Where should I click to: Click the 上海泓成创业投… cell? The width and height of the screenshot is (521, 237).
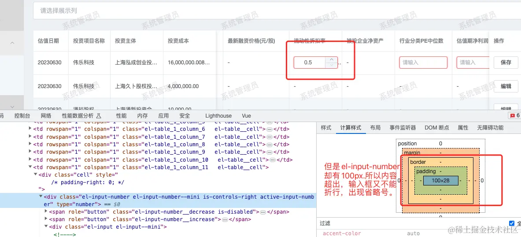coord(136,62)
